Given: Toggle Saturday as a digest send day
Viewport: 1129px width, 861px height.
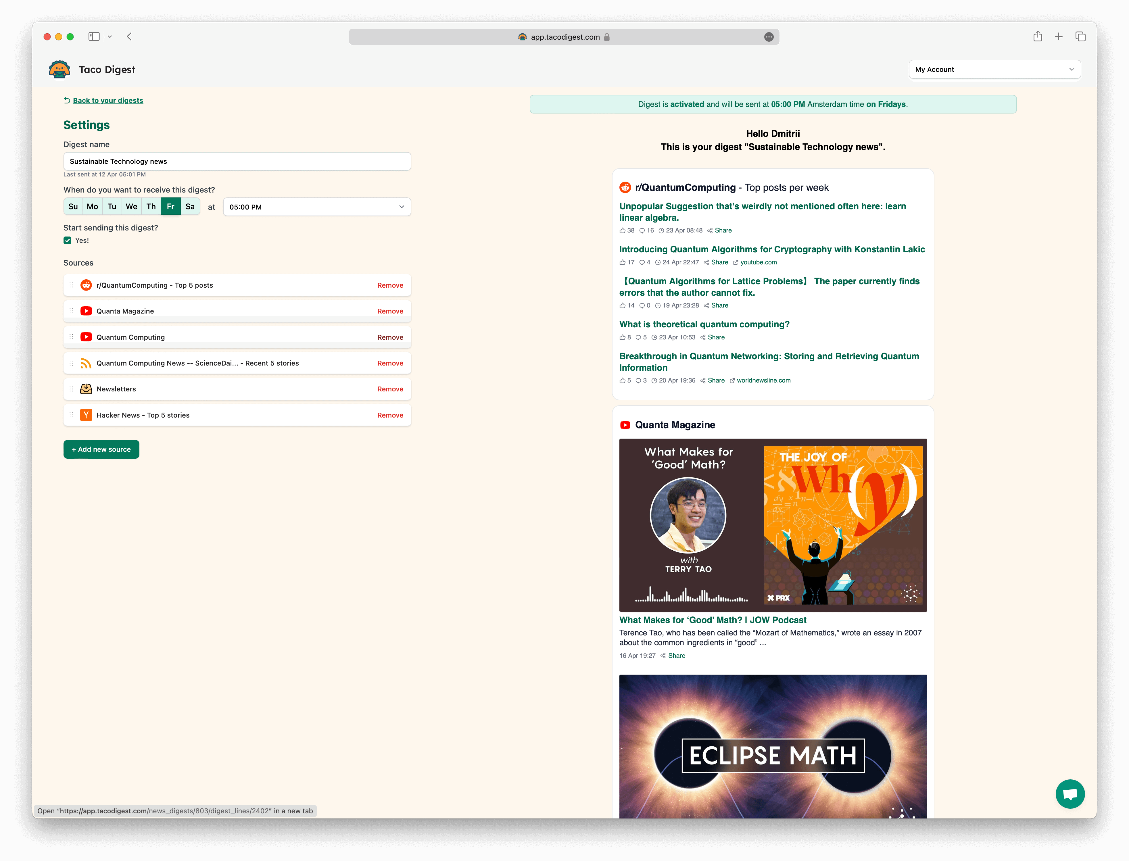Looking at the screenshot, I should (x=190, y=206).
